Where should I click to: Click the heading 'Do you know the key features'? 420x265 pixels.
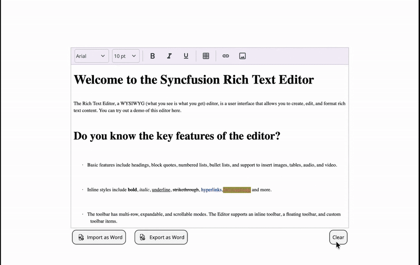[177, 136]
